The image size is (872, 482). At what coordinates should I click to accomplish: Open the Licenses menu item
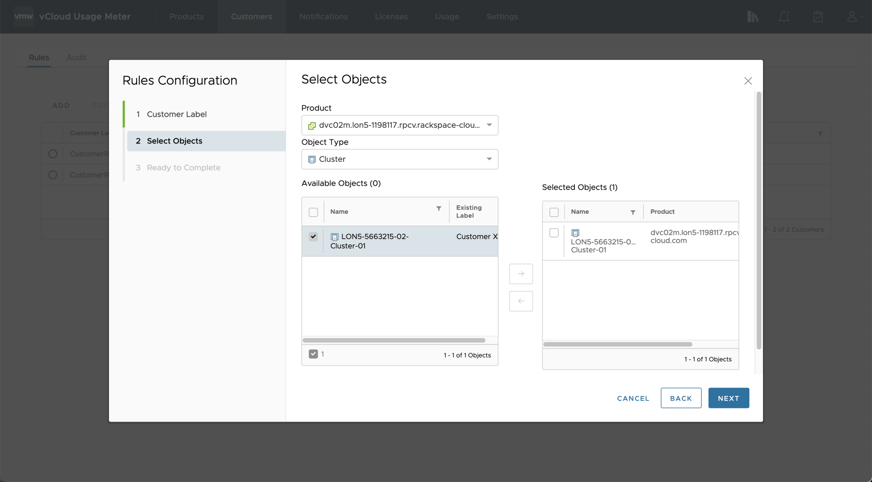click(391, 17)
